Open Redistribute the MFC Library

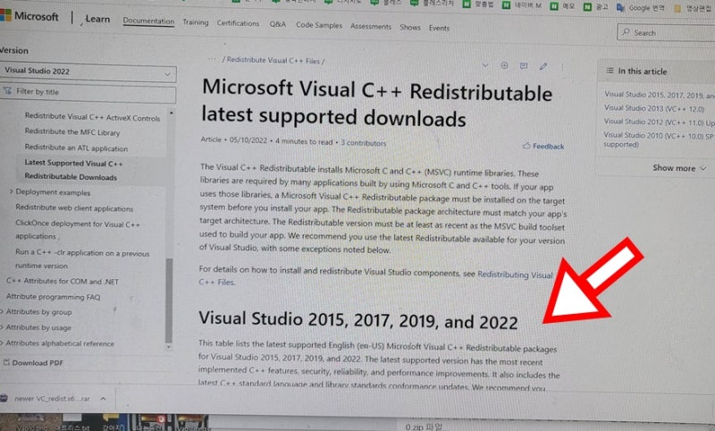click(72, 132)
